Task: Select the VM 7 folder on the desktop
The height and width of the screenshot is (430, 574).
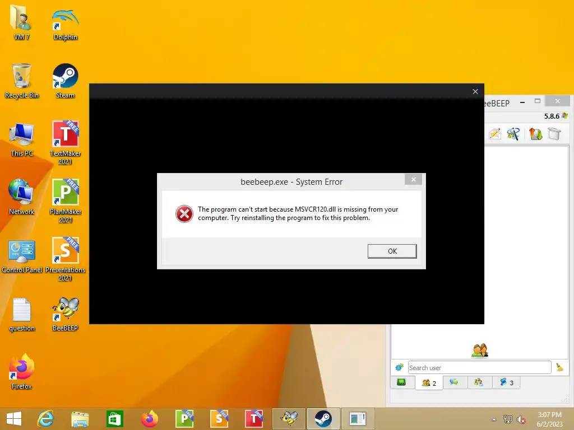Action: (21, 22)
